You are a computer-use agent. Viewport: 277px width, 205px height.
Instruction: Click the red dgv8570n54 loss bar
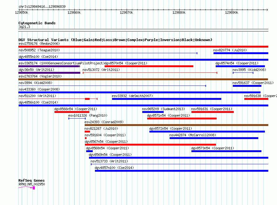[149, 66]
